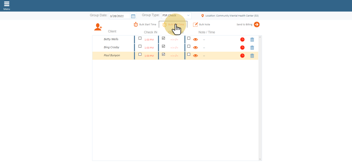The image size is (352, 162).
Task: Uncheck the Check Out box for Bing Crosby
Action: click(163, 46)
